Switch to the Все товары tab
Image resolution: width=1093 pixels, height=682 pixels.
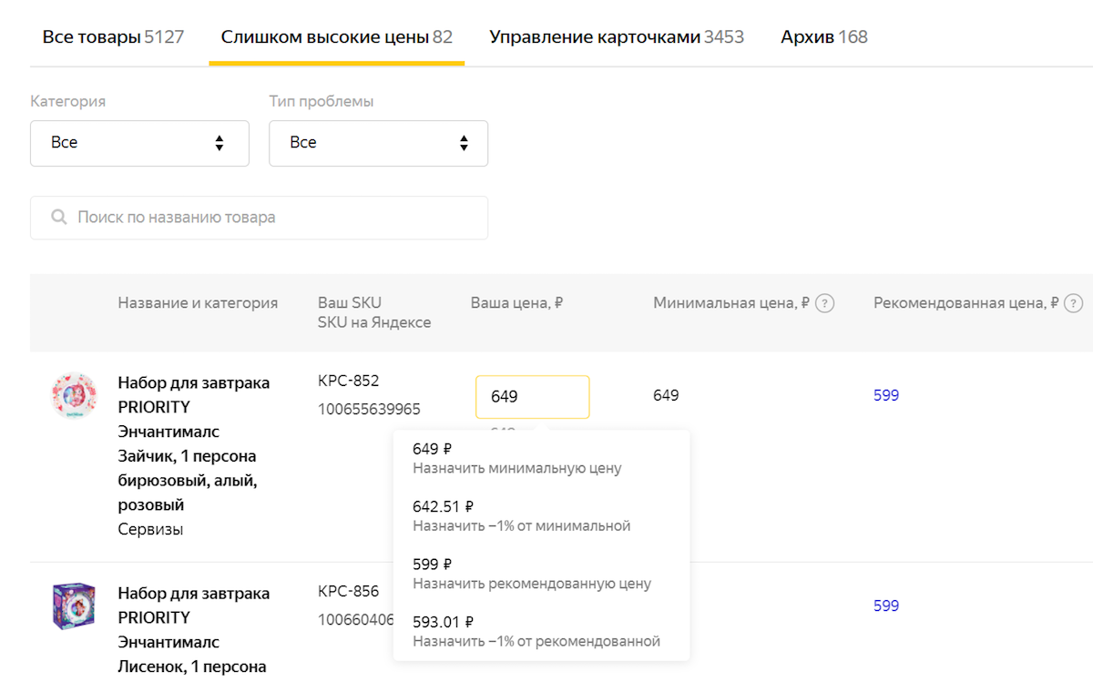[x=113, y=37]
